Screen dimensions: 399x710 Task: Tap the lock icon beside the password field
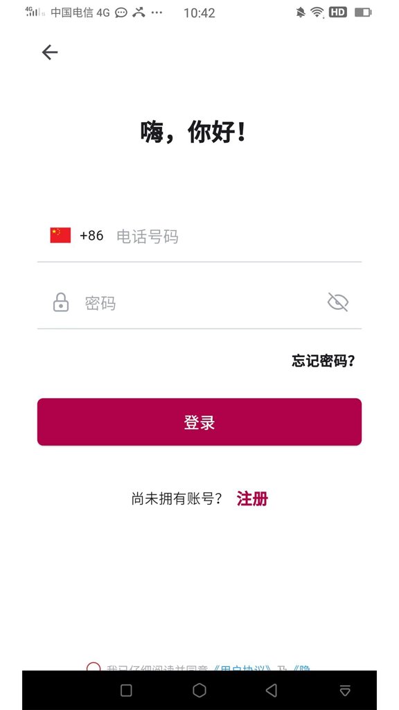(61, 302)
